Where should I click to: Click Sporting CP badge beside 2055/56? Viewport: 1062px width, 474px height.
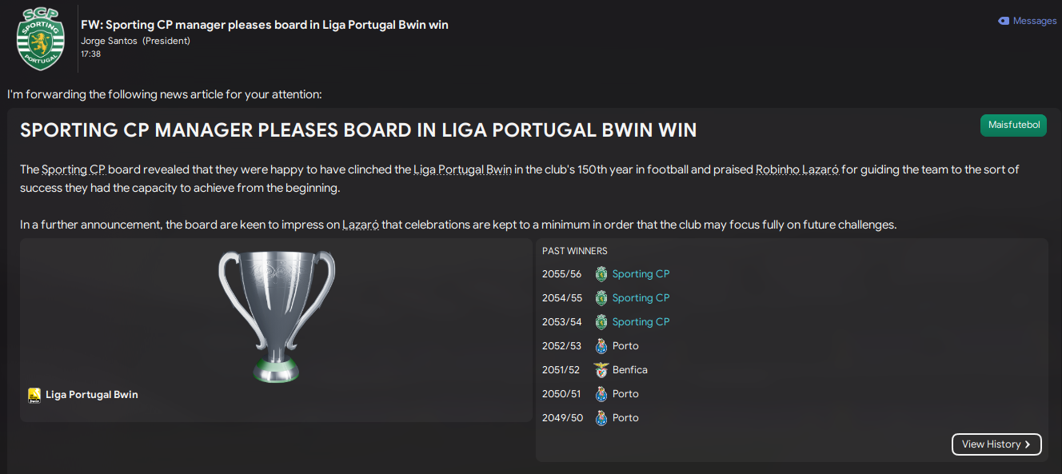pyautogui.click(x=601, y=274)
